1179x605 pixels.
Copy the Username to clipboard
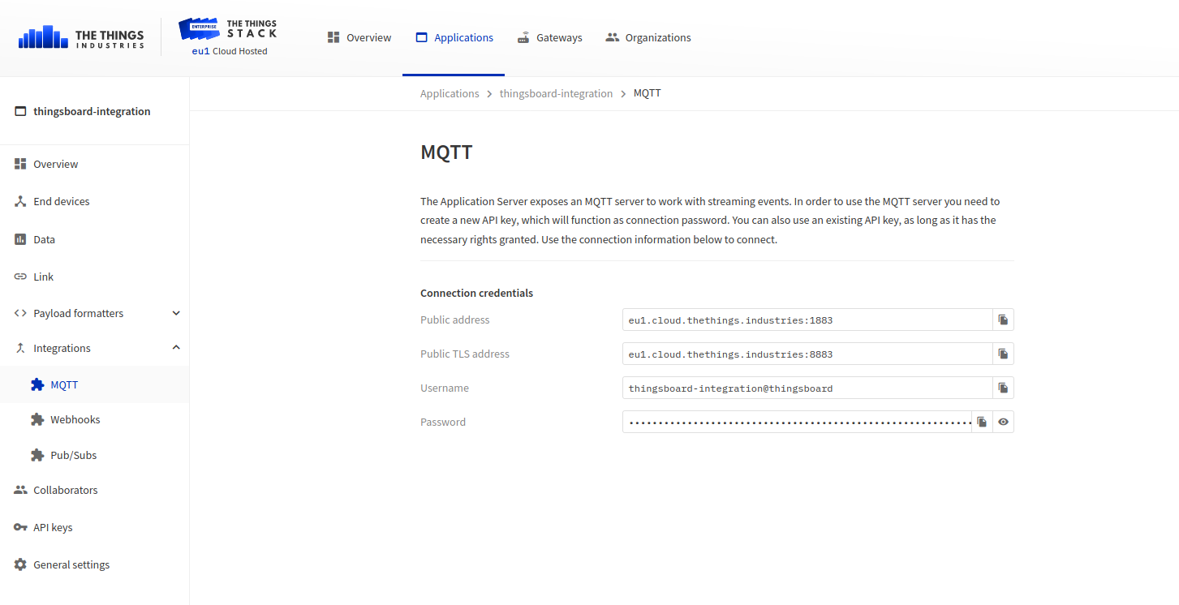1003,388
